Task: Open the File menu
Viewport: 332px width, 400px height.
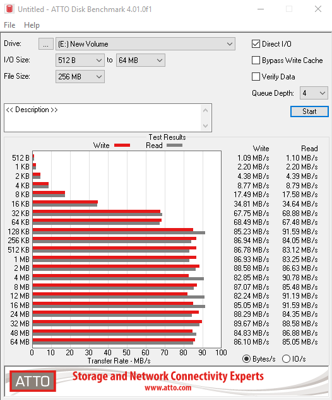Action: coord(9,25)
